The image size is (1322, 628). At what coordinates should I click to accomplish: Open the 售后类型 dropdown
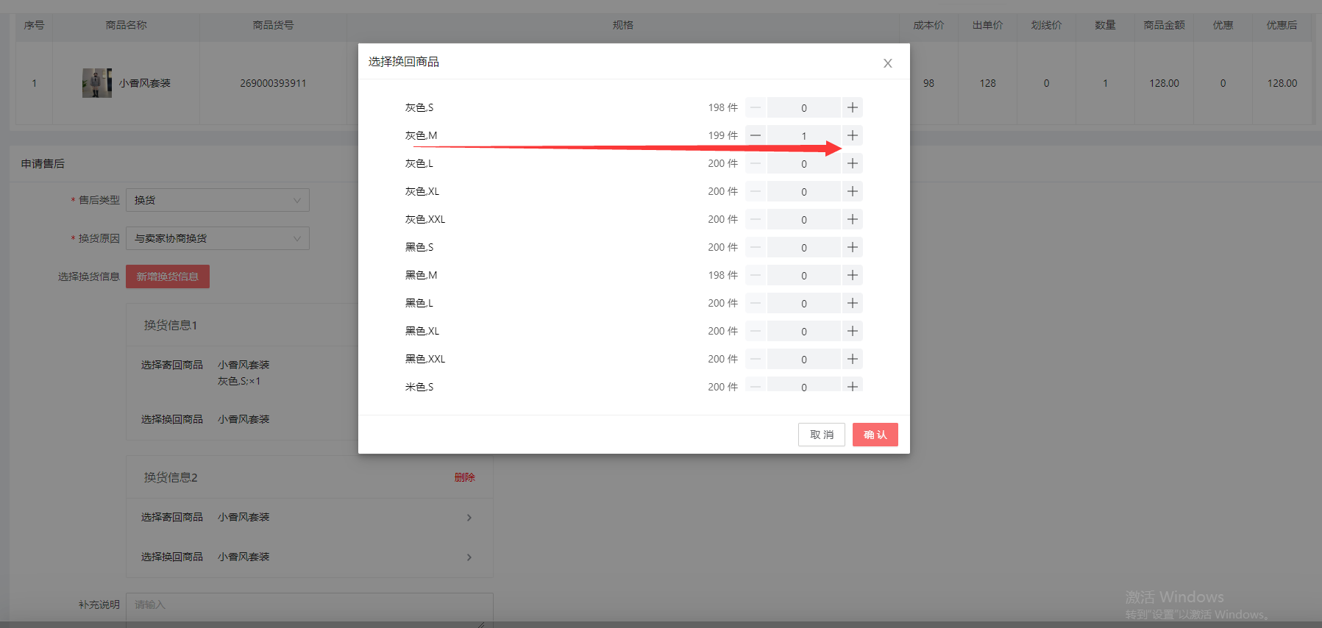pos(217,200)
